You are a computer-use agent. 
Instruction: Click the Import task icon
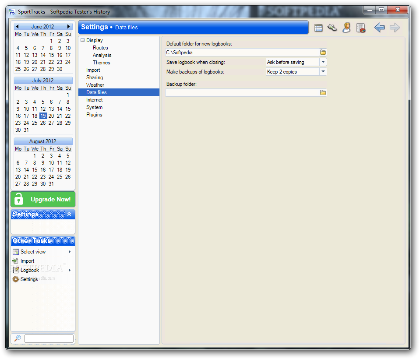(x=15, y=261)
